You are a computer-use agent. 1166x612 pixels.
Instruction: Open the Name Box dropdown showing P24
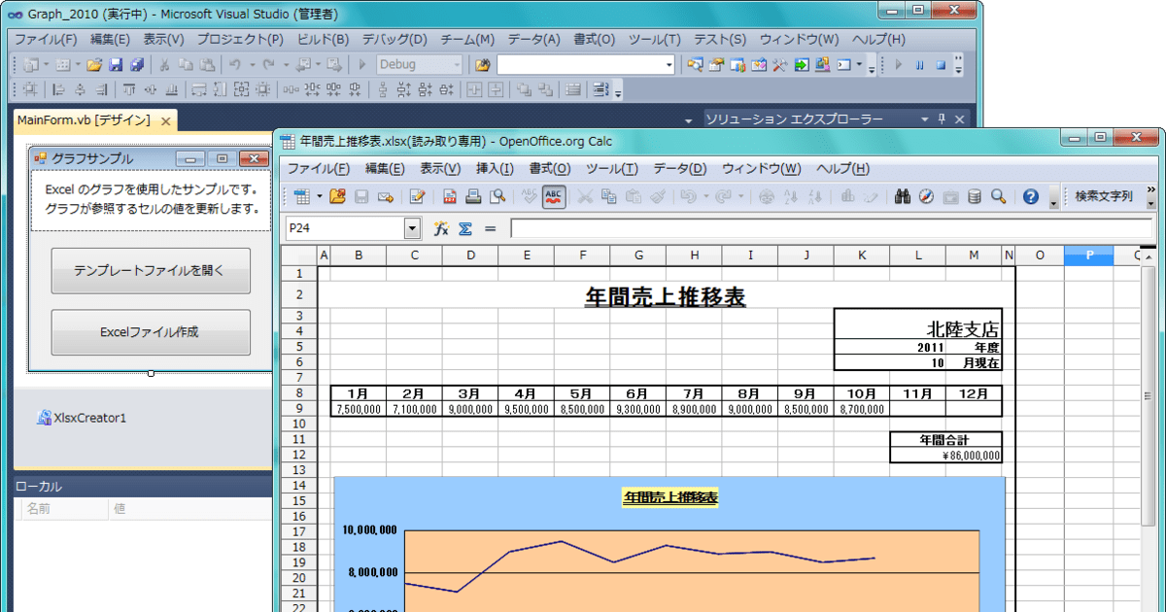click(x=412, y=228)
